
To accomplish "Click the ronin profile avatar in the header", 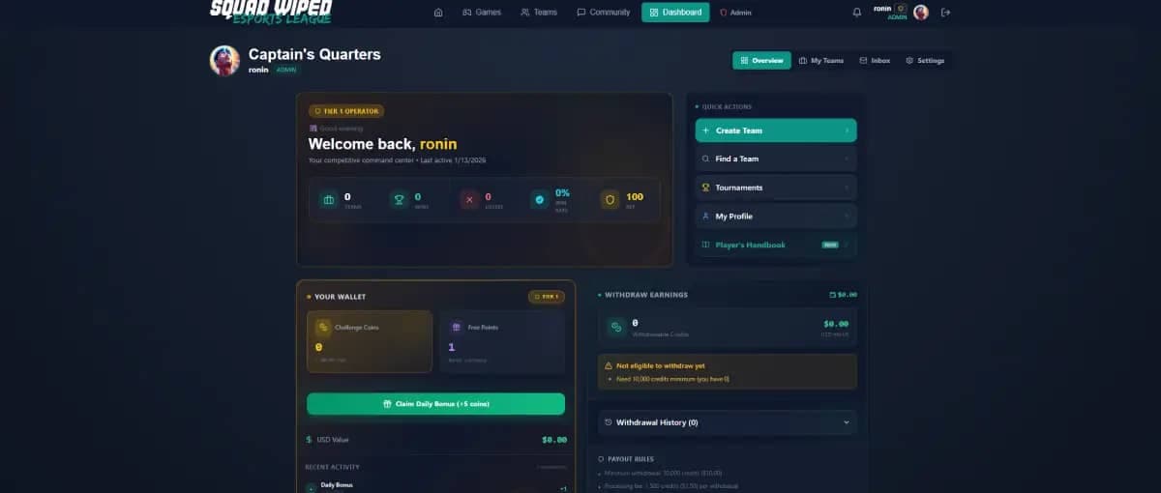I will [x=921, y=13].
